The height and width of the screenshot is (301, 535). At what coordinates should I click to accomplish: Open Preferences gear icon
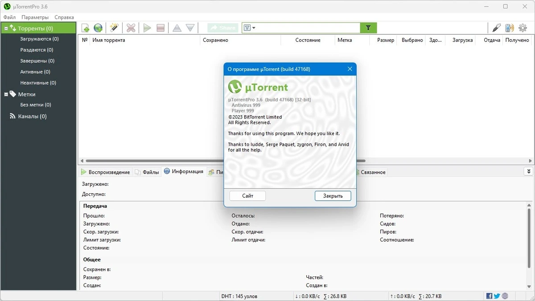[523, 28]
